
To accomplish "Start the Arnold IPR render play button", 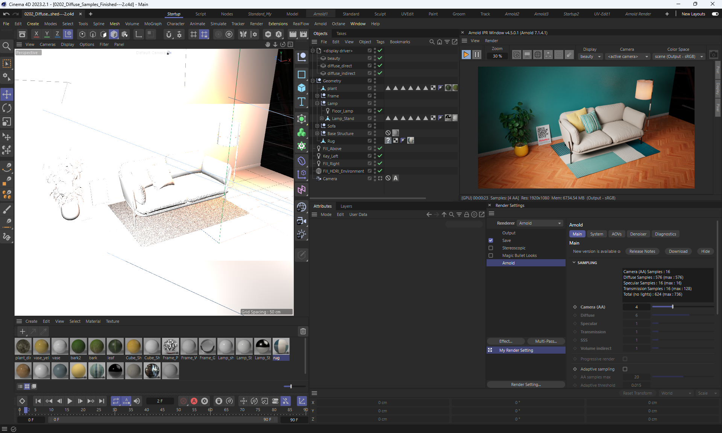I will [x=466, y=55].
